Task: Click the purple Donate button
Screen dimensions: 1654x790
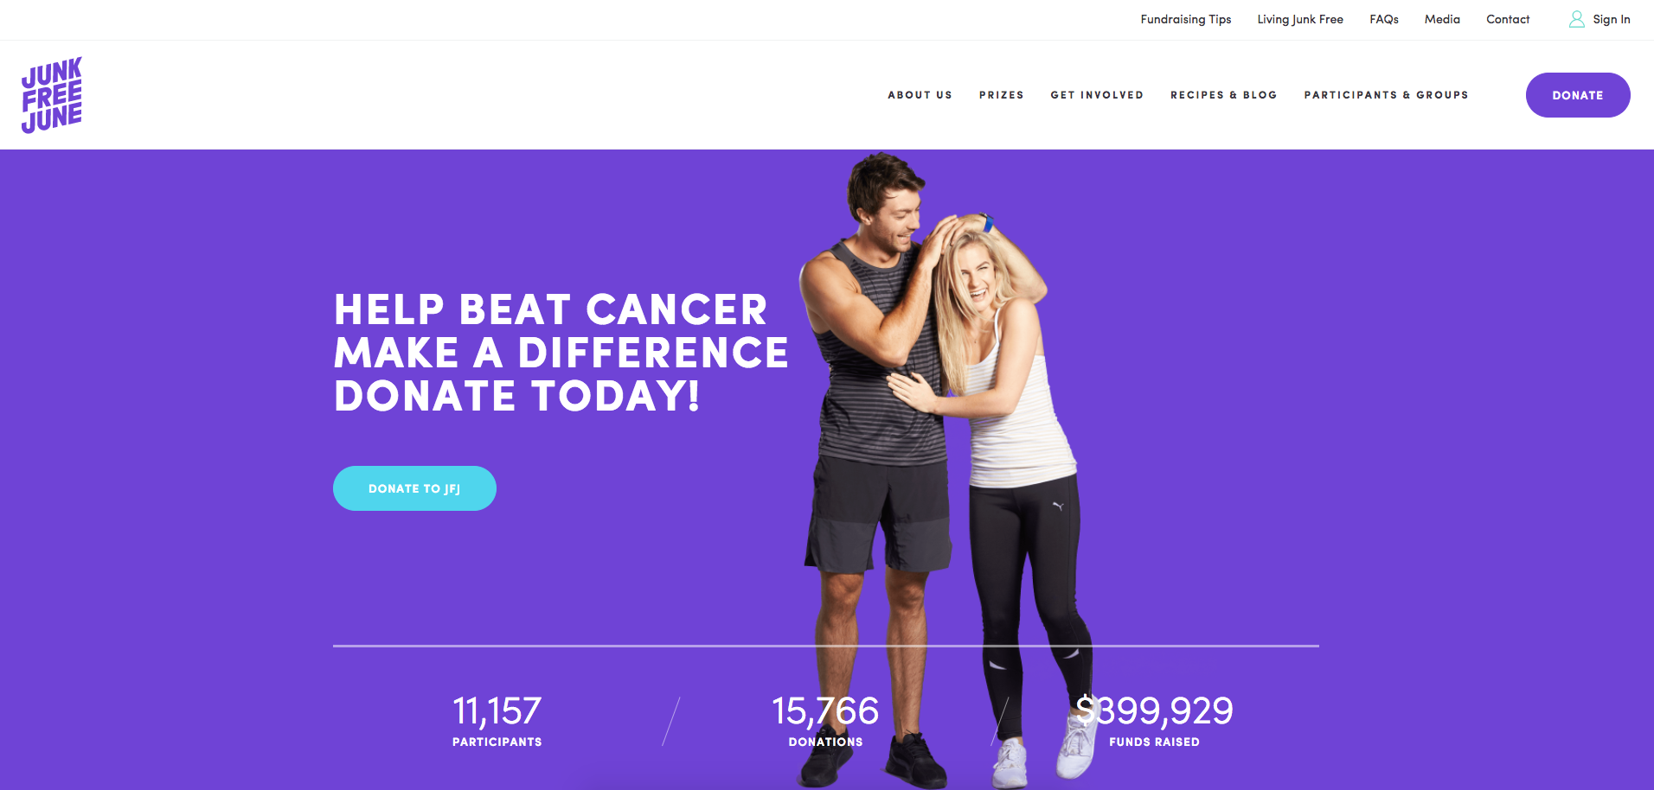Action: pos(1578,95)
